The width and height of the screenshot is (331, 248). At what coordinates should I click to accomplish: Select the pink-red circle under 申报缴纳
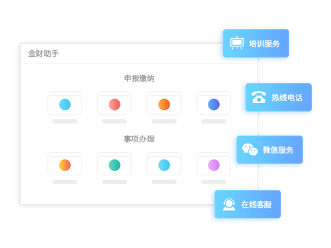pos(115,104)
